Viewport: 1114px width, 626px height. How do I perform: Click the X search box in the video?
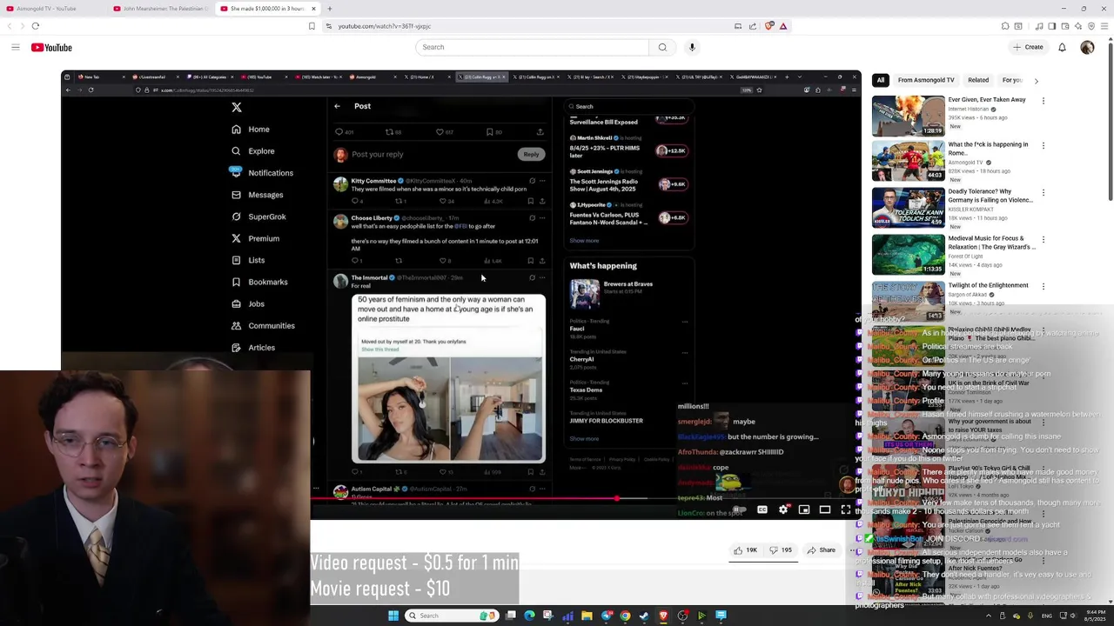(628, 106)
